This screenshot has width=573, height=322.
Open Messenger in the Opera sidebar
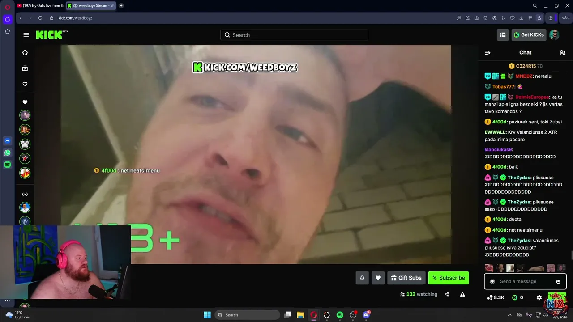[x=7, y=140]
